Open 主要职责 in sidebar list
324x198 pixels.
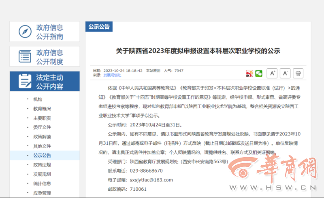click(42, 118)
